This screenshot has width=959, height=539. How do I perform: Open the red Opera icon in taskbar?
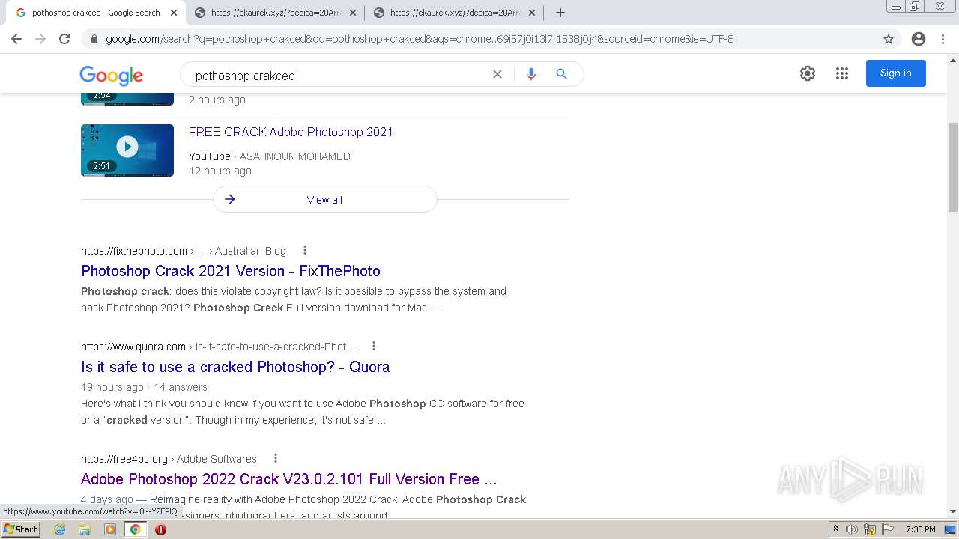(x=160, y=529)
